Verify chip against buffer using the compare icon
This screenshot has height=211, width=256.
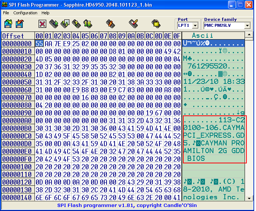tap(65, 24)
